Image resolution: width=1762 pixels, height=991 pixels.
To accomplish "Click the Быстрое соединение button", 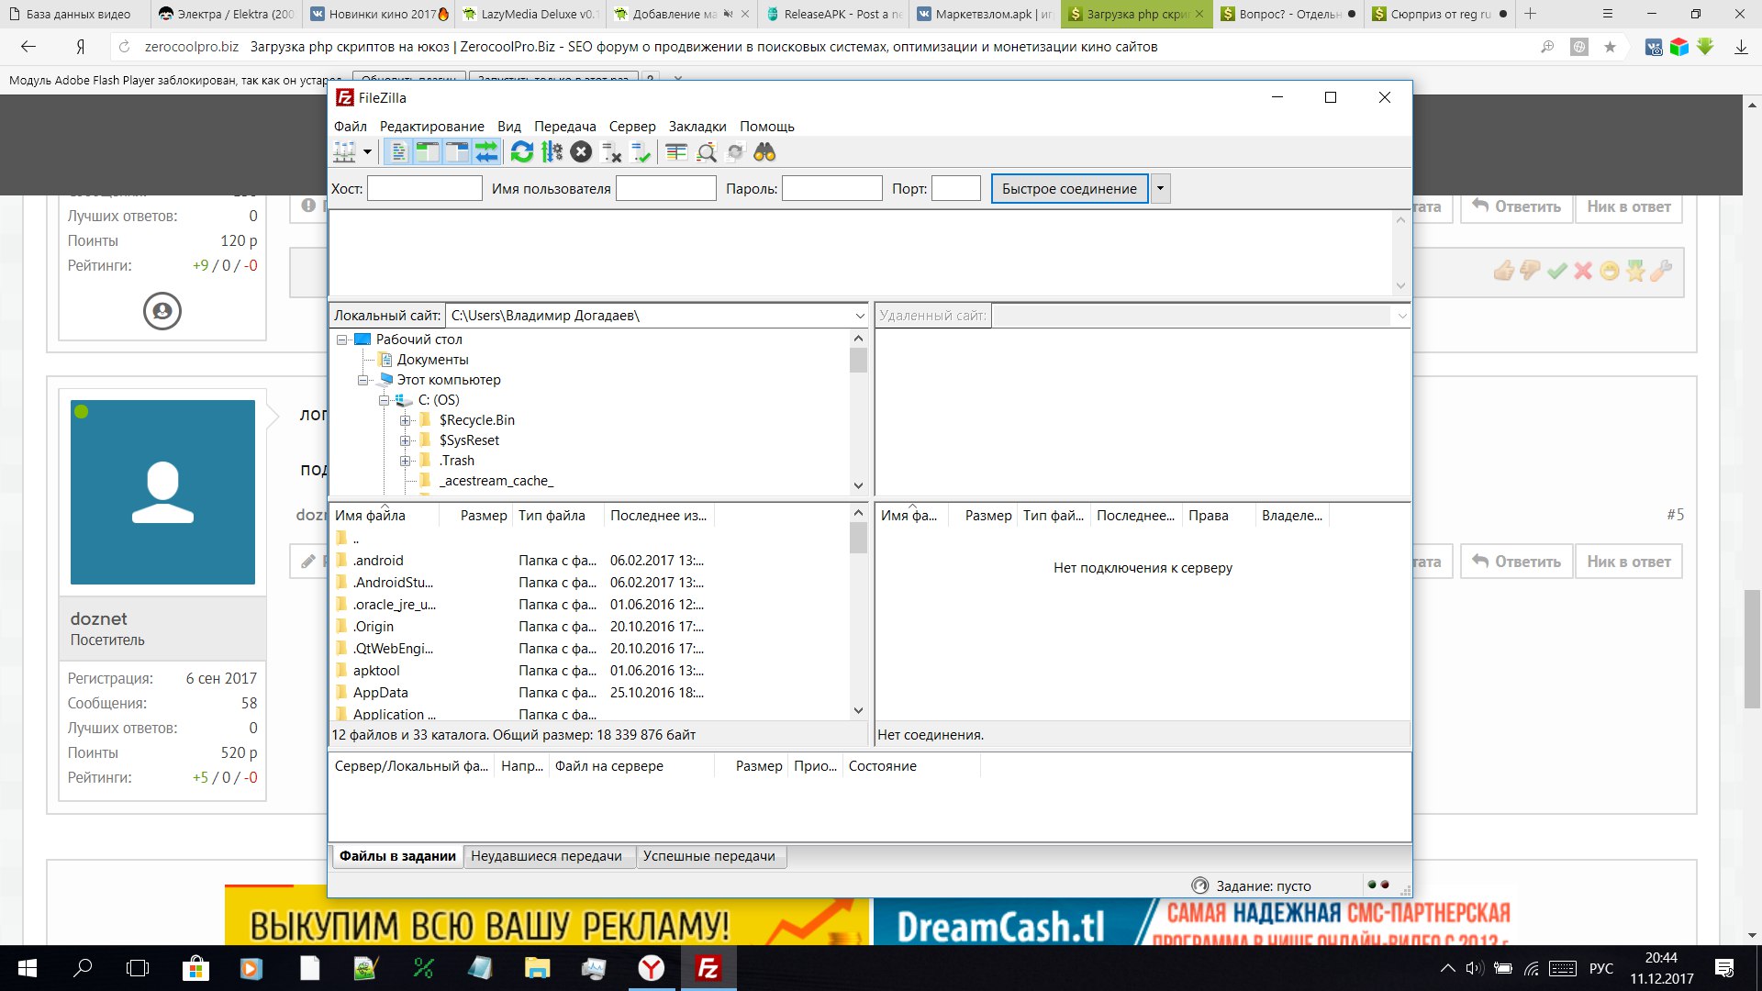I will tap(1069, 189).
